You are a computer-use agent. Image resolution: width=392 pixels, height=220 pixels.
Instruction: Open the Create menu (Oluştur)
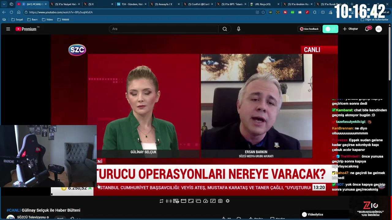pos(350,29)
